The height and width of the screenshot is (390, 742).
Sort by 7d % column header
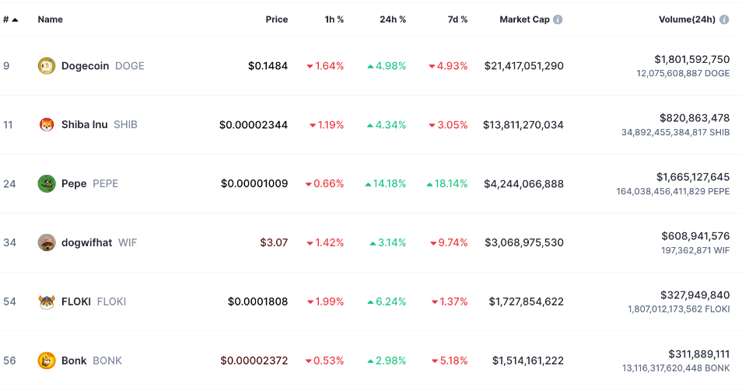point(456,19)
